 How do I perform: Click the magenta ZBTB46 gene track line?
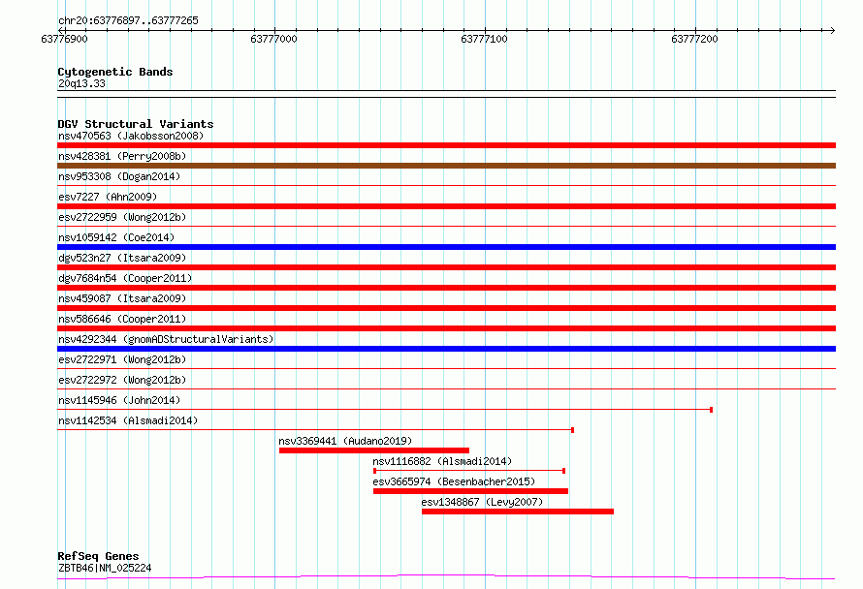pos(446,576)
